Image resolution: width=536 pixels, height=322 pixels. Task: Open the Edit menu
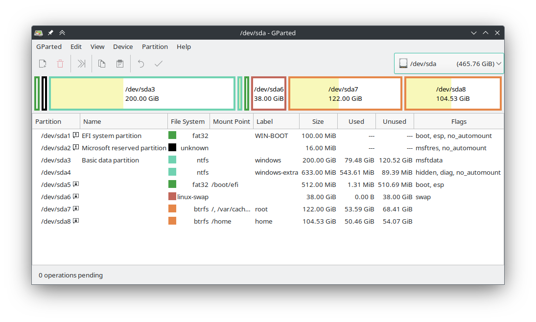76,47
